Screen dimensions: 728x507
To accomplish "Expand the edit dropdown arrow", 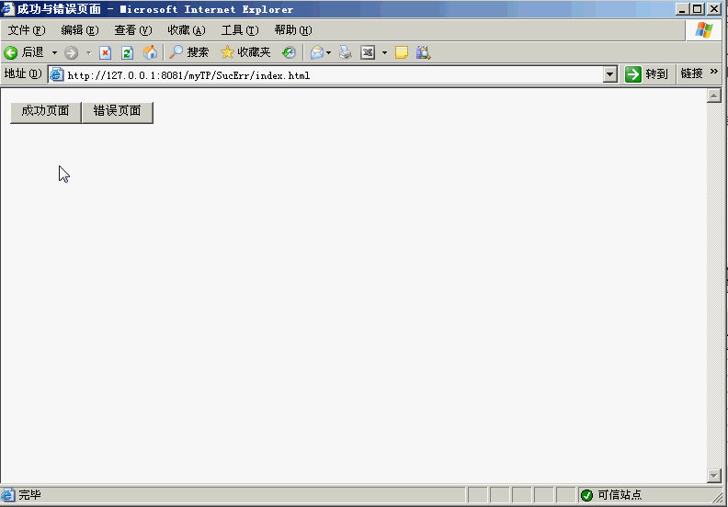I will pos(384,53).
